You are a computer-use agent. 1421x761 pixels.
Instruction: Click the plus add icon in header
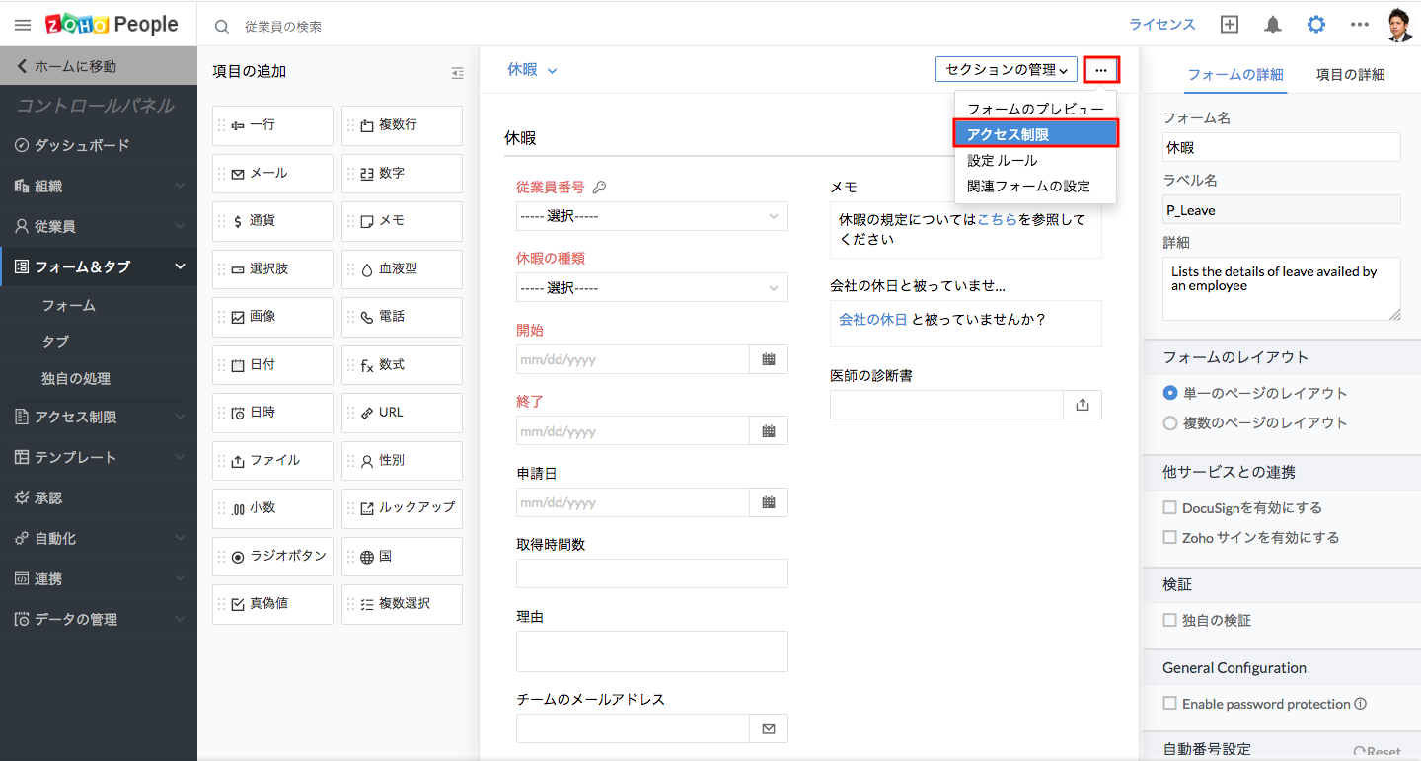(x=1230, y=25)
